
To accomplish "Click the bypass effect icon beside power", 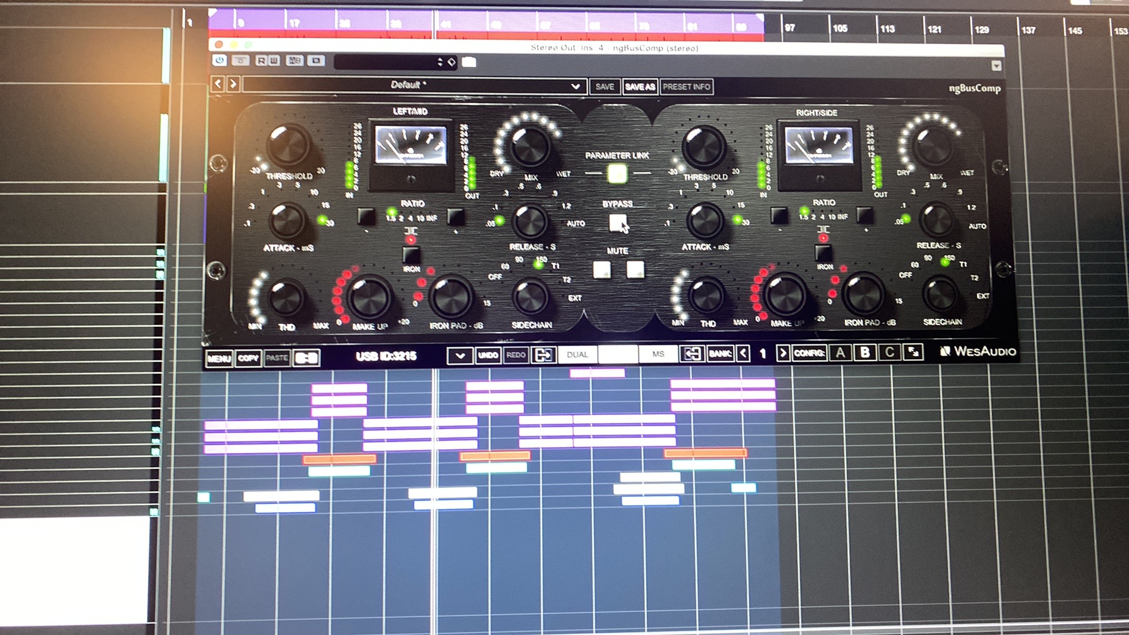I will click(x=241, y=61).
